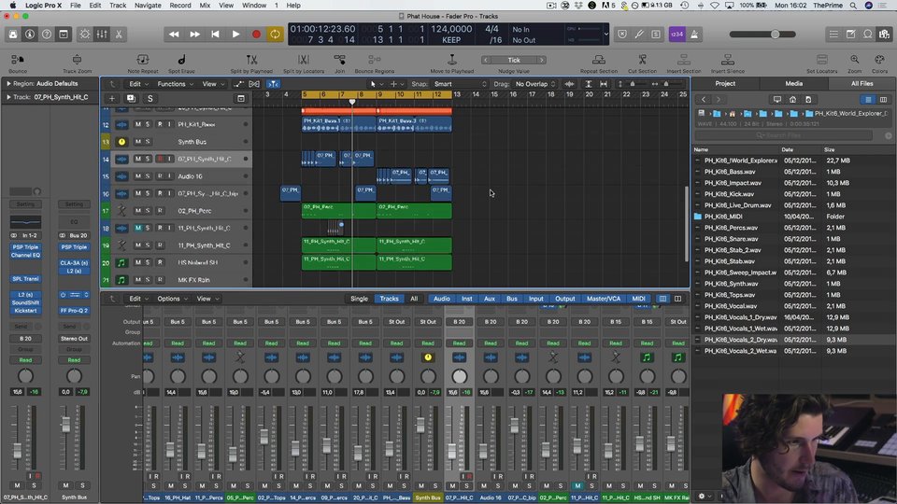Click the Cut Section icon
This screenshot has width=897, height=504.
[x=643, y=60]
